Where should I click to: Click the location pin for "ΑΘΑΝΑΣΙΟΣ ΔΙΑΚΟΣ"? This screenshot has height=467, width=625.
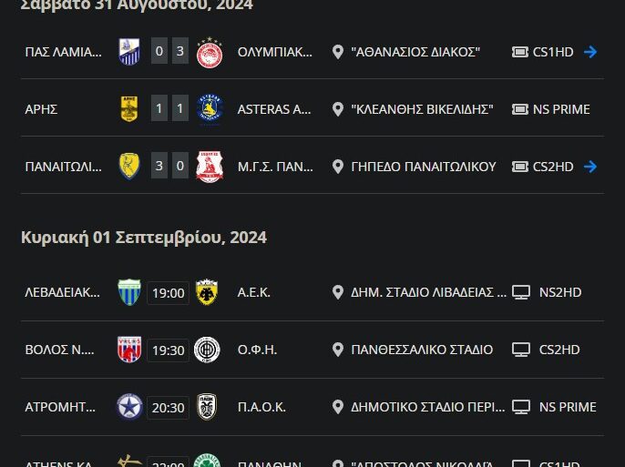click(338, 52)
